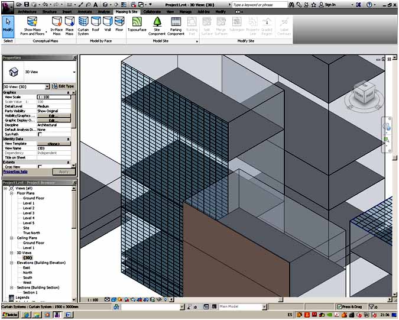Select the Modify tool in ribbon

8,25
